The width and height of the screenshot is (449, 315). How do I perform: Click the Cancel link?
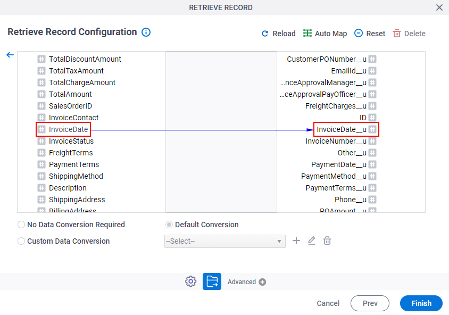pyautogui.click(x=328, y=303)
